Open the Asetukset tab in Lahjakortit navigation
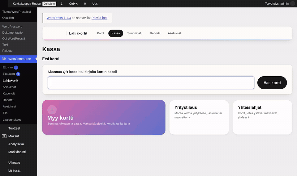 pyautogui.click(x=174, y=33)
